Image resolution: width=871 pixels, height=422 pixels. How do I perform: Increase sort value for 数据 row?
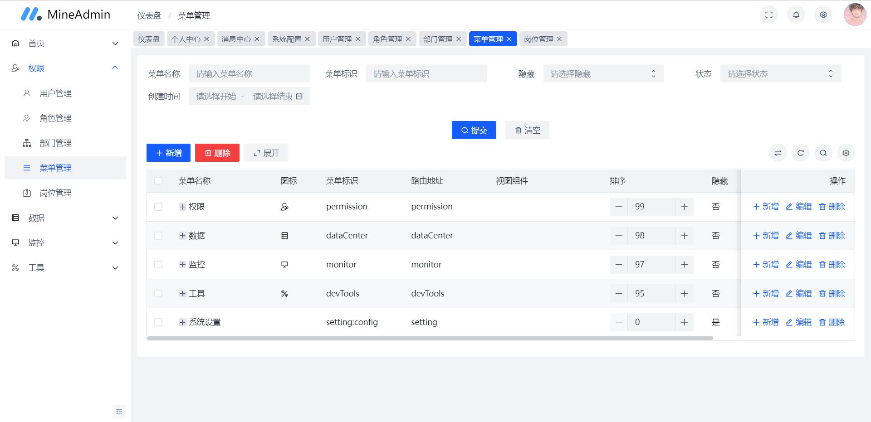tap(685, 236)
